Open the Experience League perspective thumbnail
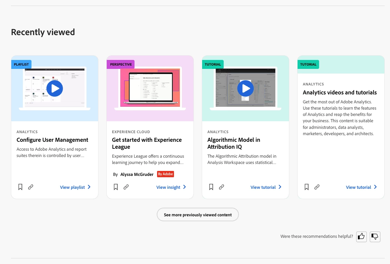The width and height of the screenshot is (390, 264). [150, 88]
